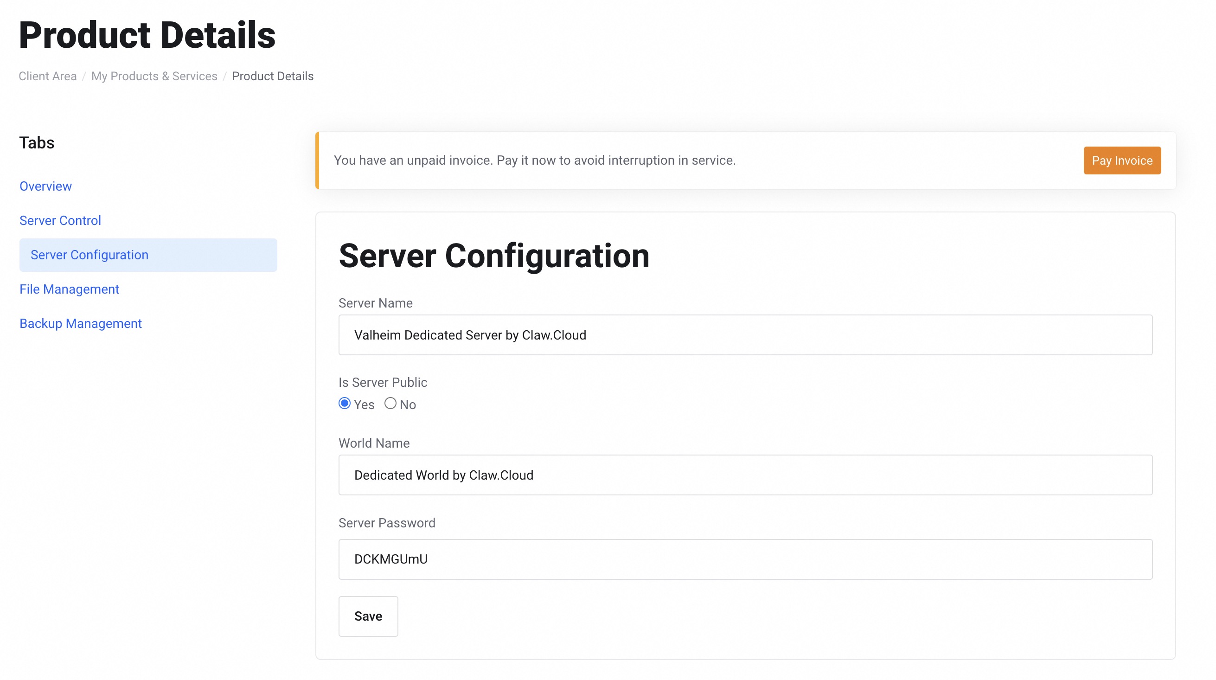Click the unpaid invoice warning message

534,160
